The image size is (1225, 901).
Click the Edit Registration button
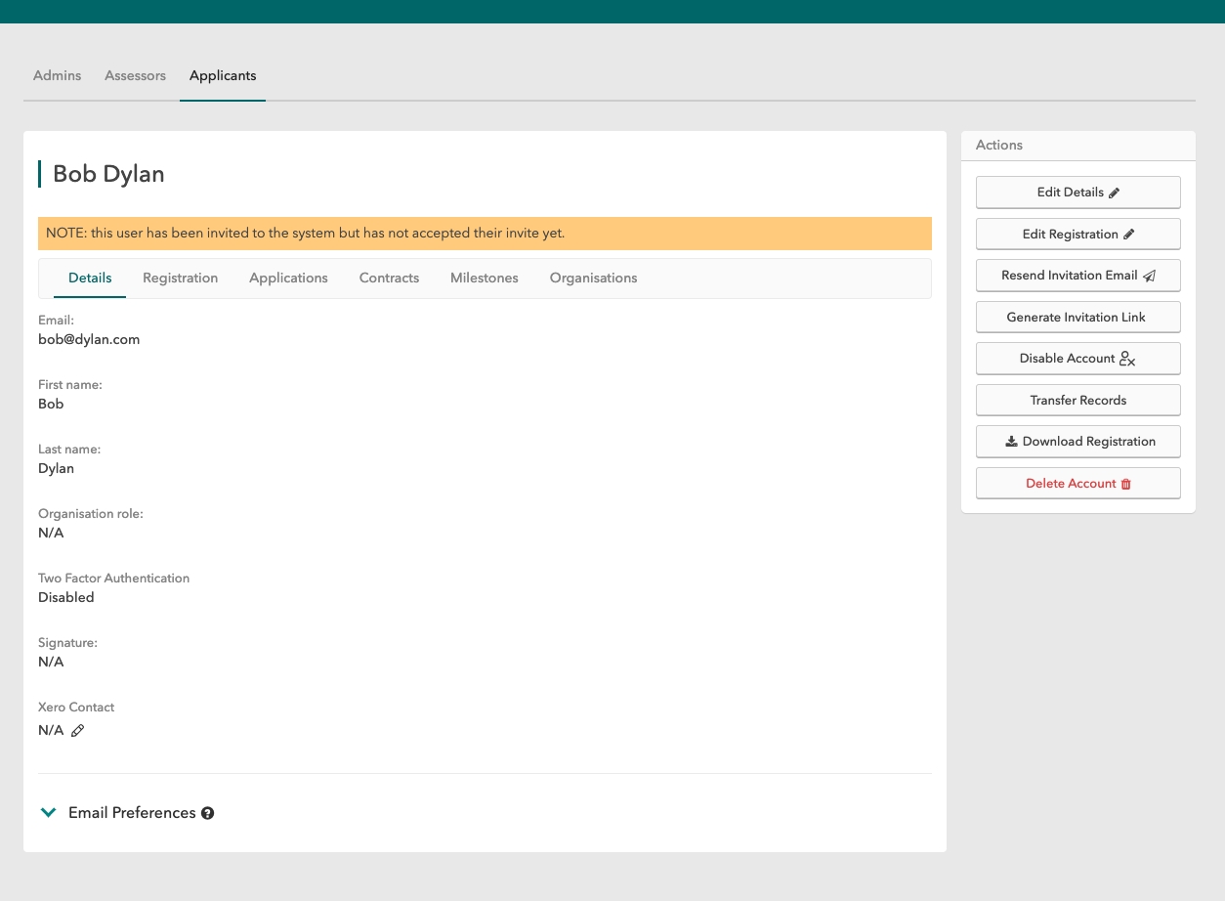[x=1077, y=235]
